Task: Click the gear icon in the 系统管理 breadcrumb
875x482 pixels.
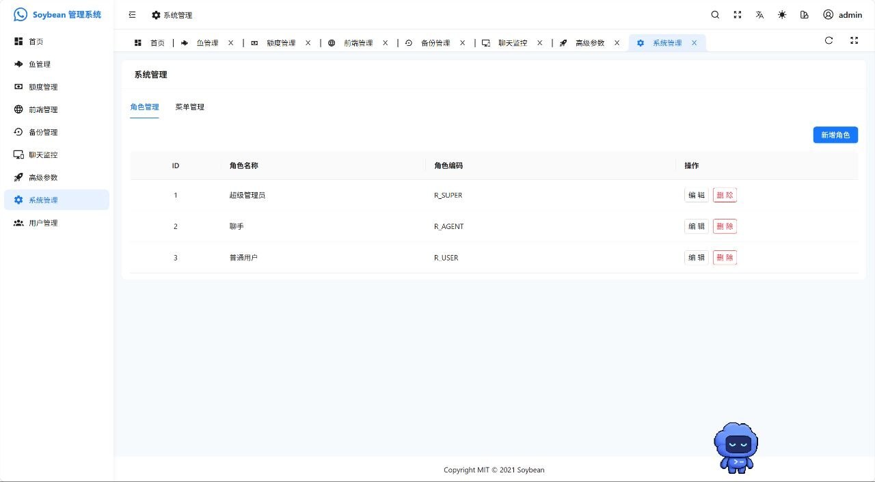Action: click(x=156, y=15)
